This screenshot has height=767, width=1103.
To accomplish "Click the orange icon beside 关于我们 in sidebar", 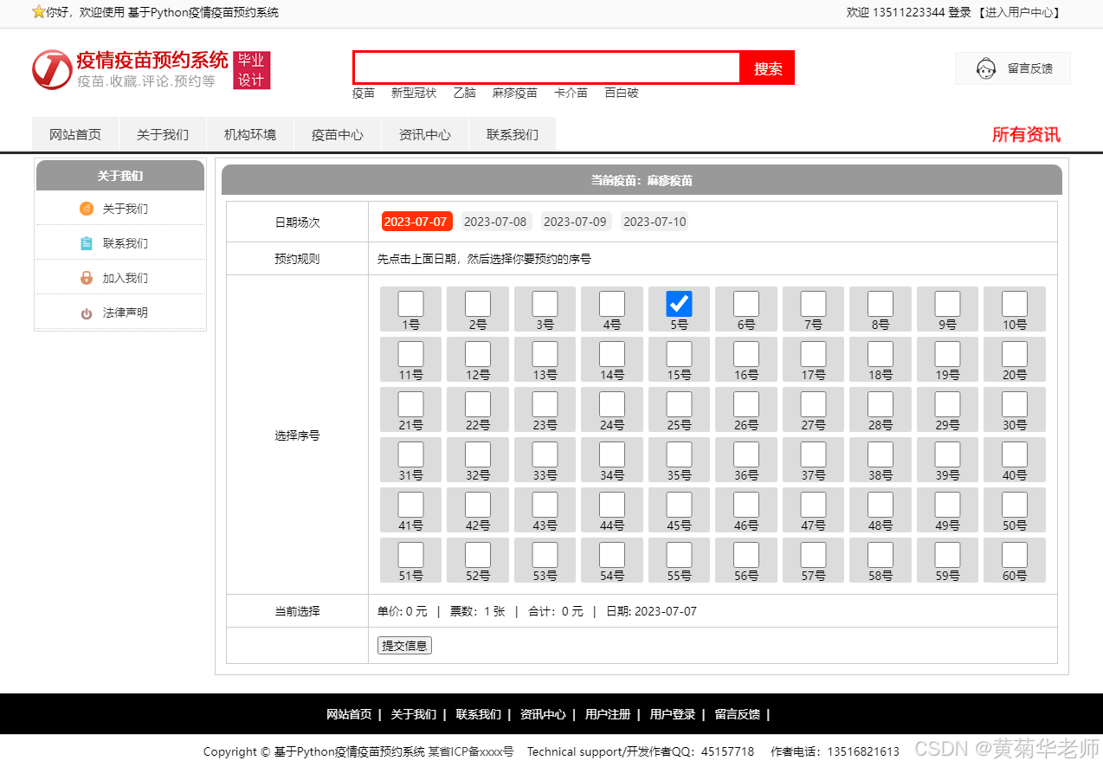I will 87,209.
